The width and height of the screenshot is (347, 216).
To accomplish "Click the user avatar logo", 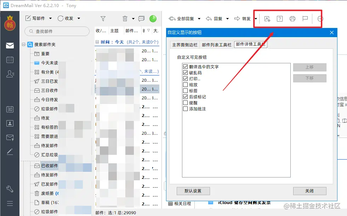I will 10,23.
